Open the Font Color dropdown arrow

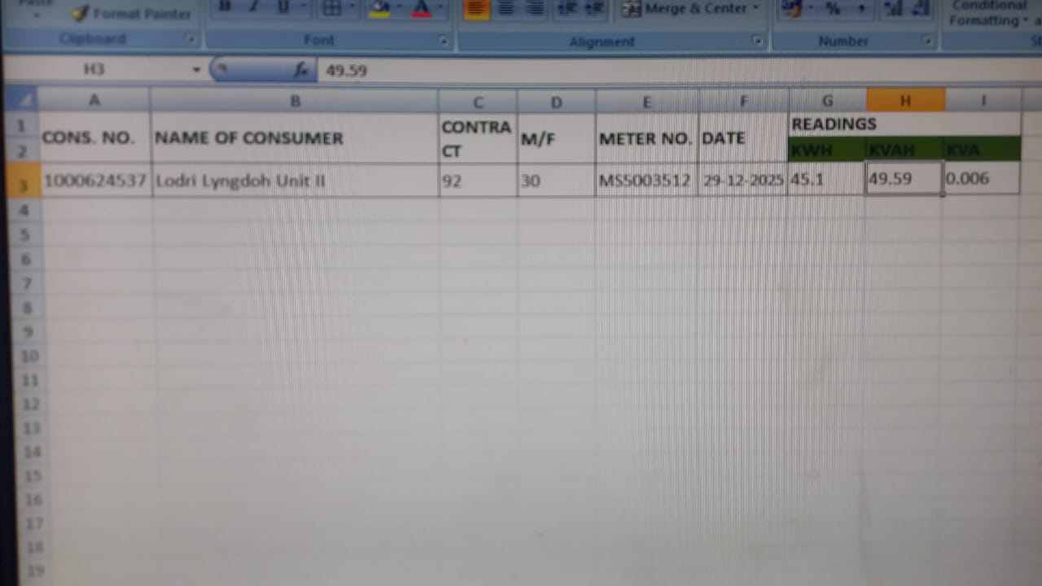pos(440,8)
